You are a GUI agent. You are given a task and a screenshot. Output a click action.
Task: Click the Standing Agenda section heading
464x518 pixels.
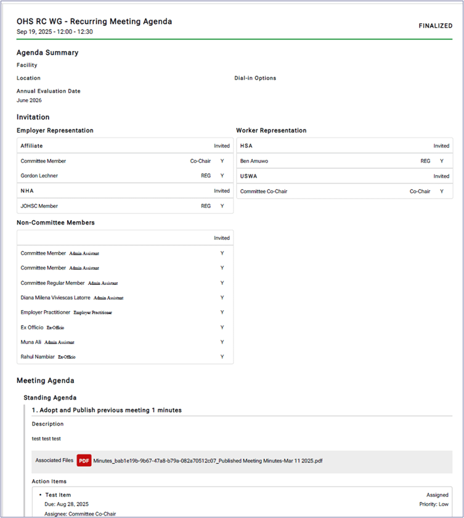coord(50,398)
